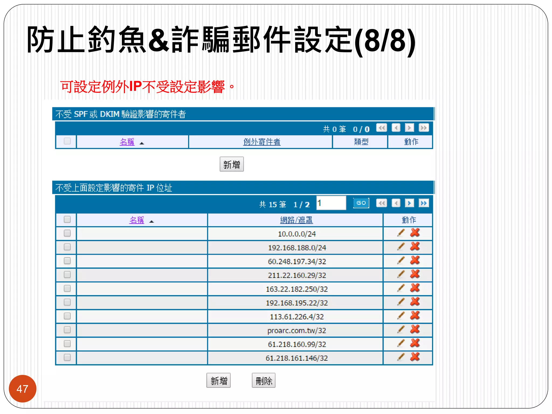Edit the 211.22.160.29/32 entry pencil icon

401,274
